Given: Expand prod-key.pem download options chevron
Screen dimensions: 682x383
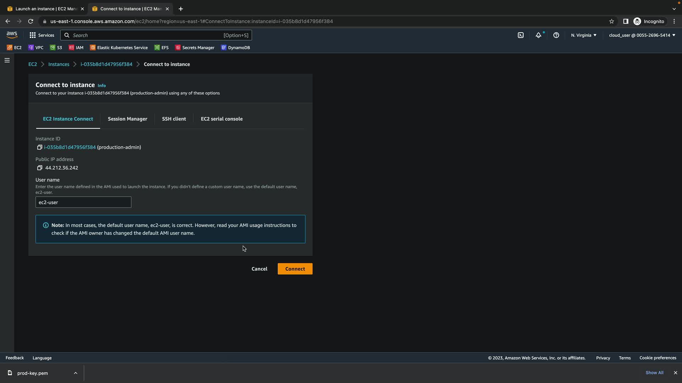Looking at the screenshot, I should click(x=75, y=373).
